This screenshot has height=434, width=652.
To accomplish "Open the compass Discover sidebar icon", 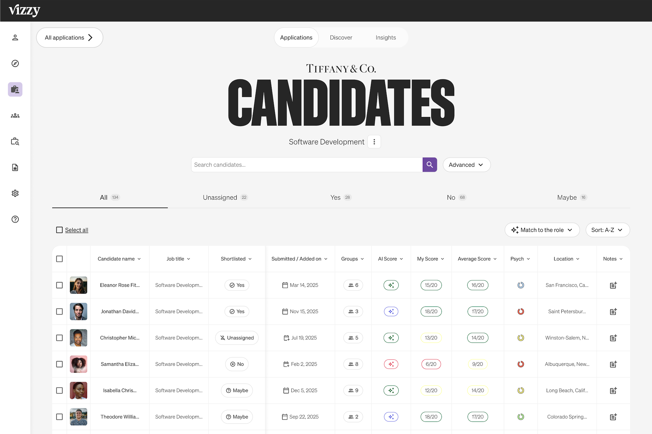I will 15,63.
